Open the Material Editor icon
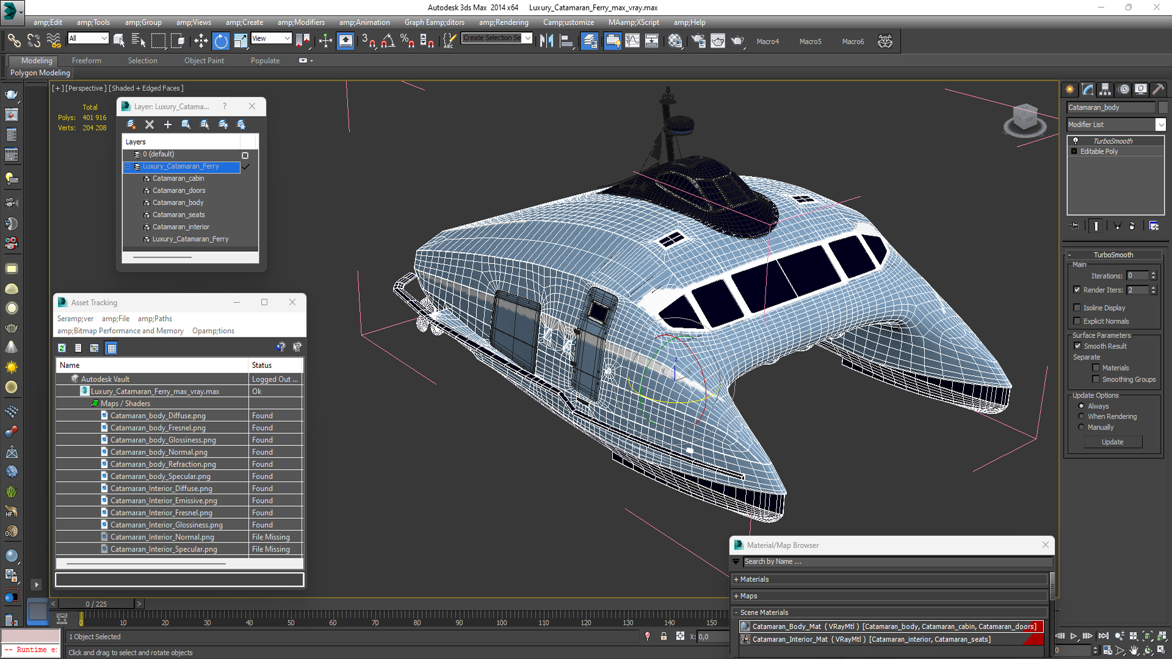1172x659 pixels. click(x=675, y=41)
